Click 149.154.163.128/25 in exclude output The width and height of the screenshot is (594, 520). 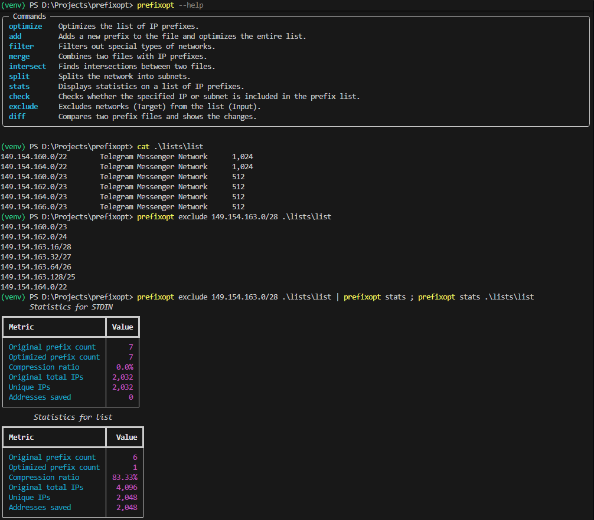pos(38,277)
